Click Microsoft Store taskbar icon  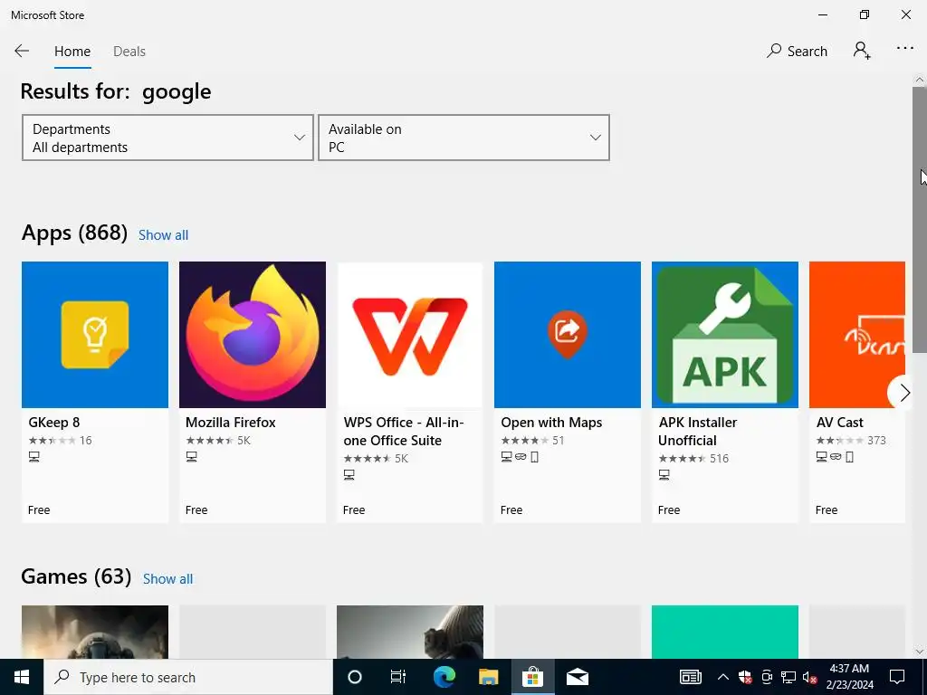tap(532, 677)
